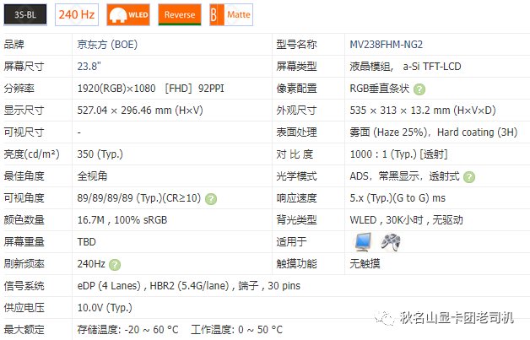This screenshot has width=530, height=340.
Task: Click screen type 液晶模组, a-Si TFT-LCD
Action: 405,67
